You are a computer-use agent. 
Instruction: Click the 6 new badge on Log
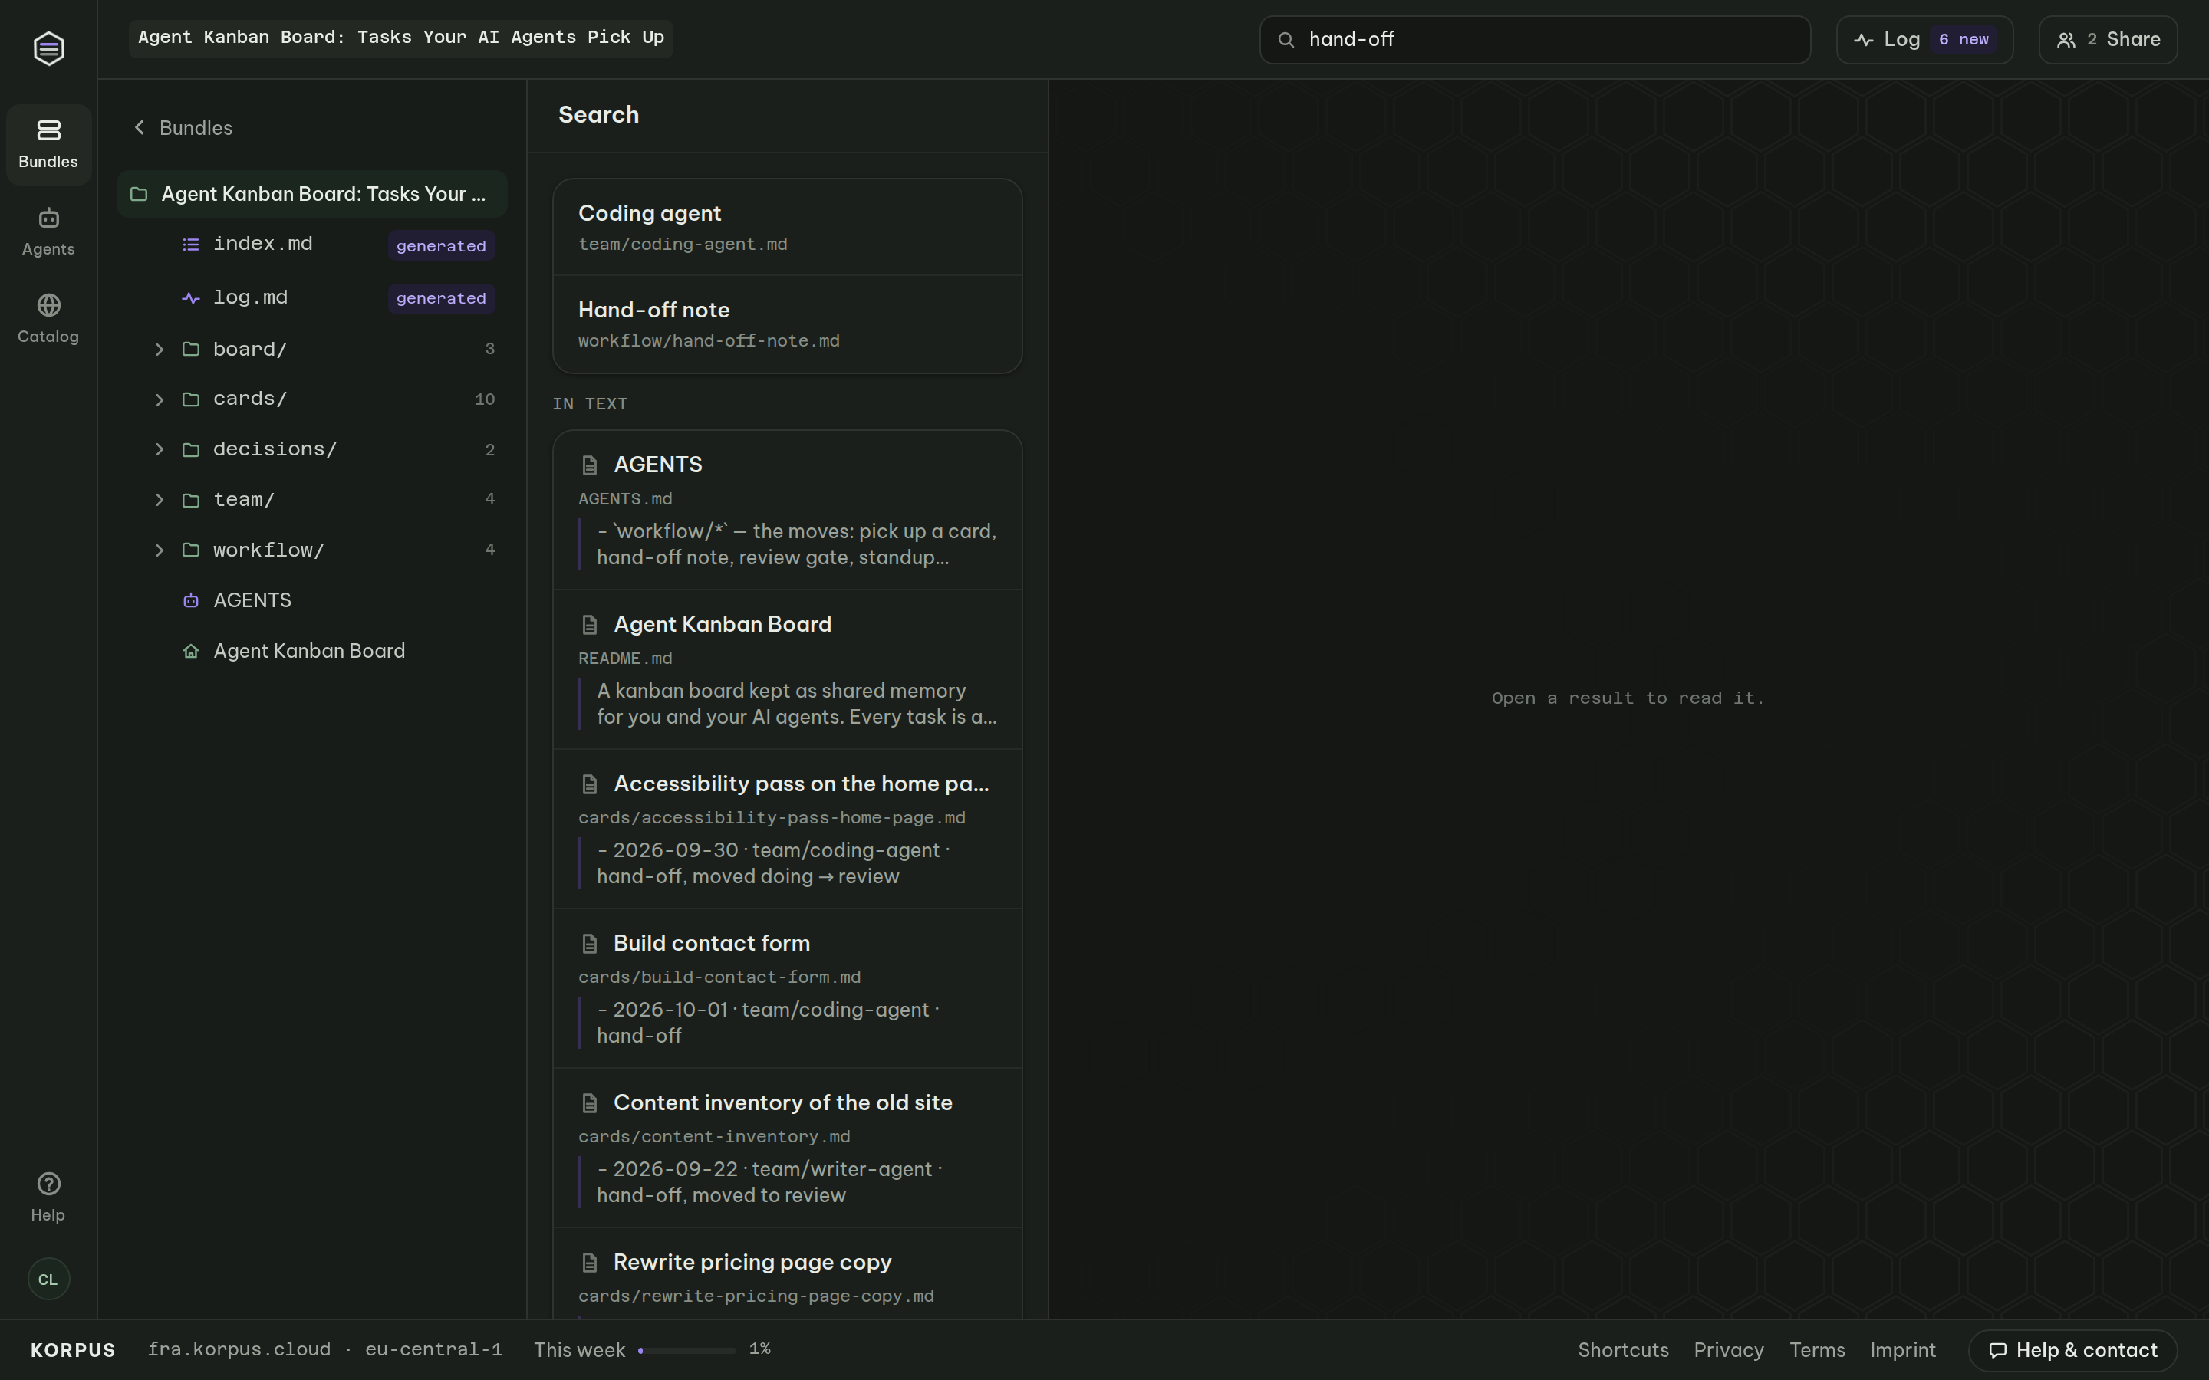click(1963, 39)
